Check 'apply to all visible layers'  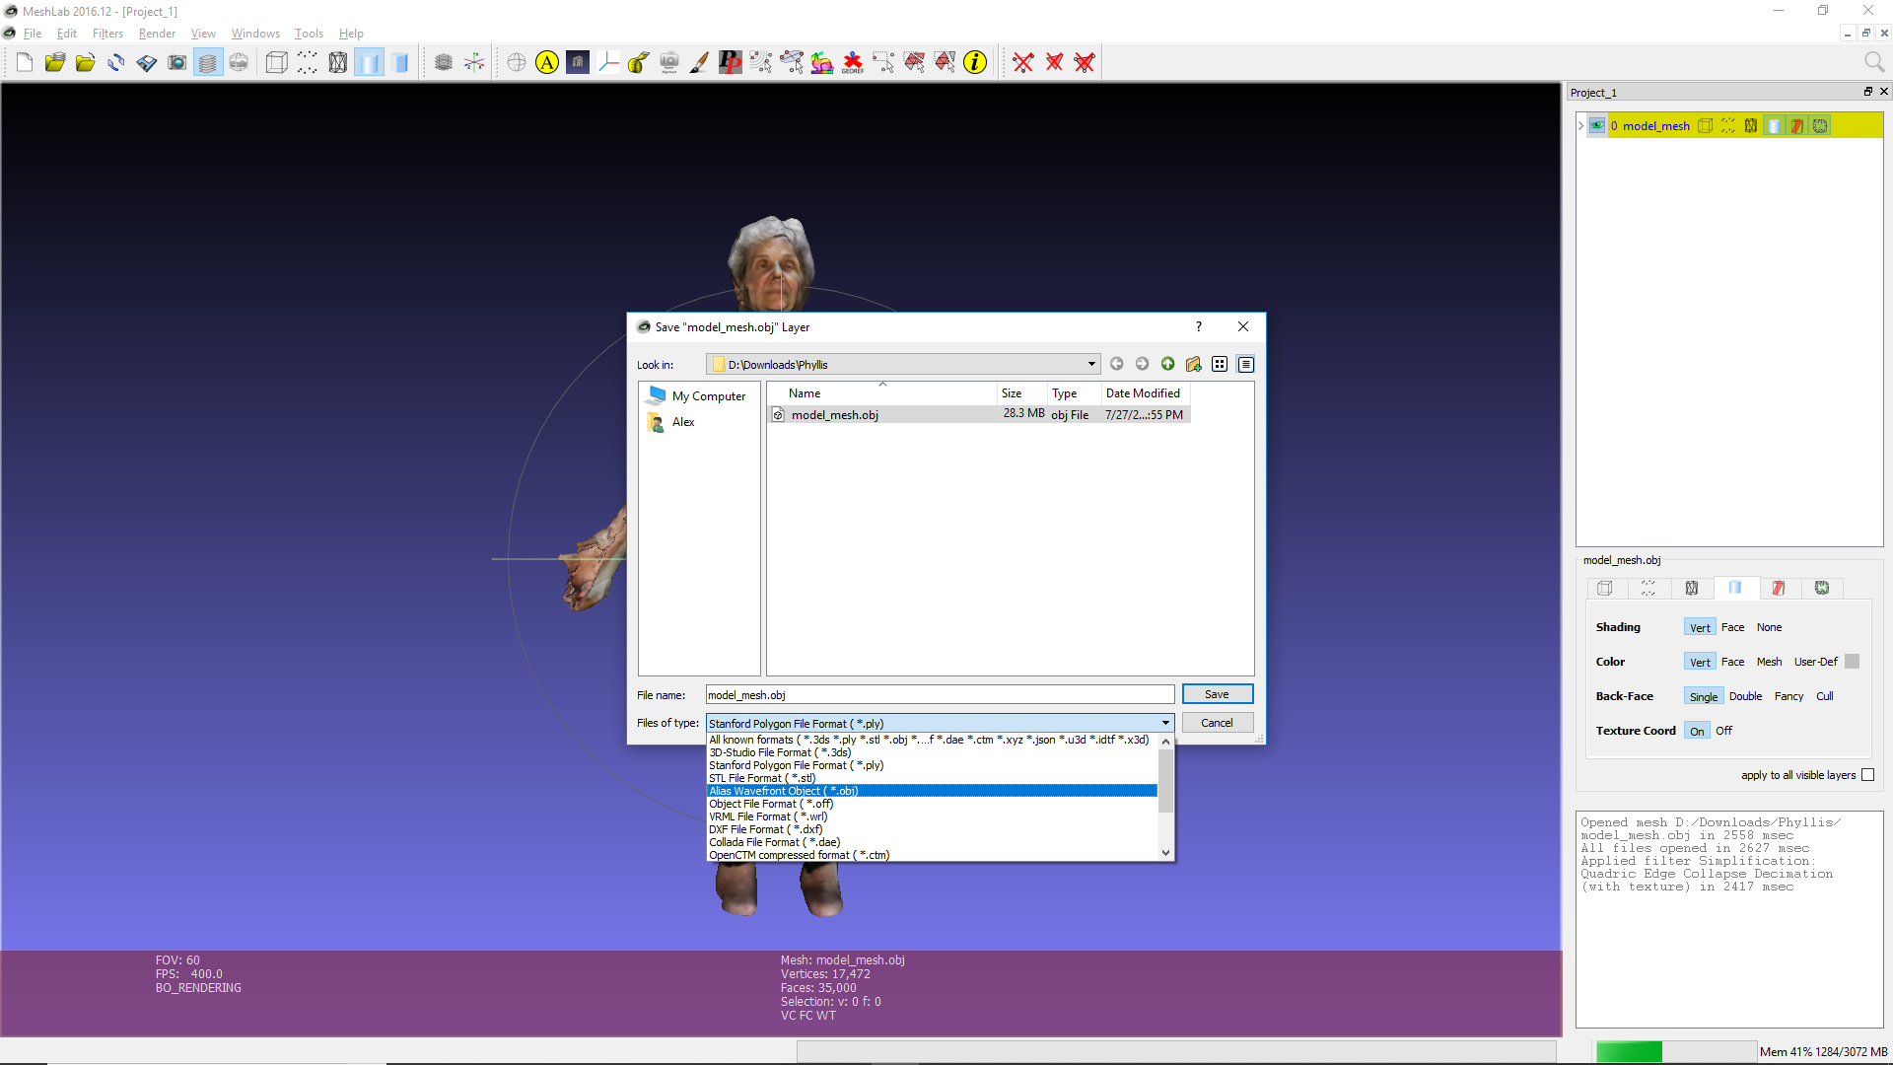coord(1868,775)
